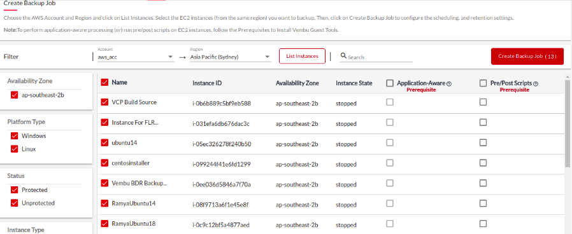The image size is (572, 234).
Task: Uncheck the ubuntu14 instance checkbox
Action: point(104,142)
